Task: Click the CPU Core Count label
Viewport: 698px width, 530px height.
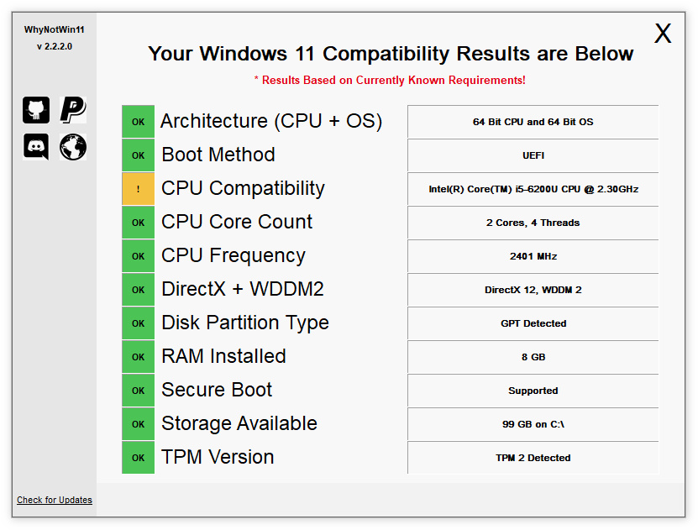Action: pyautogui.click(x=237, y=222)
